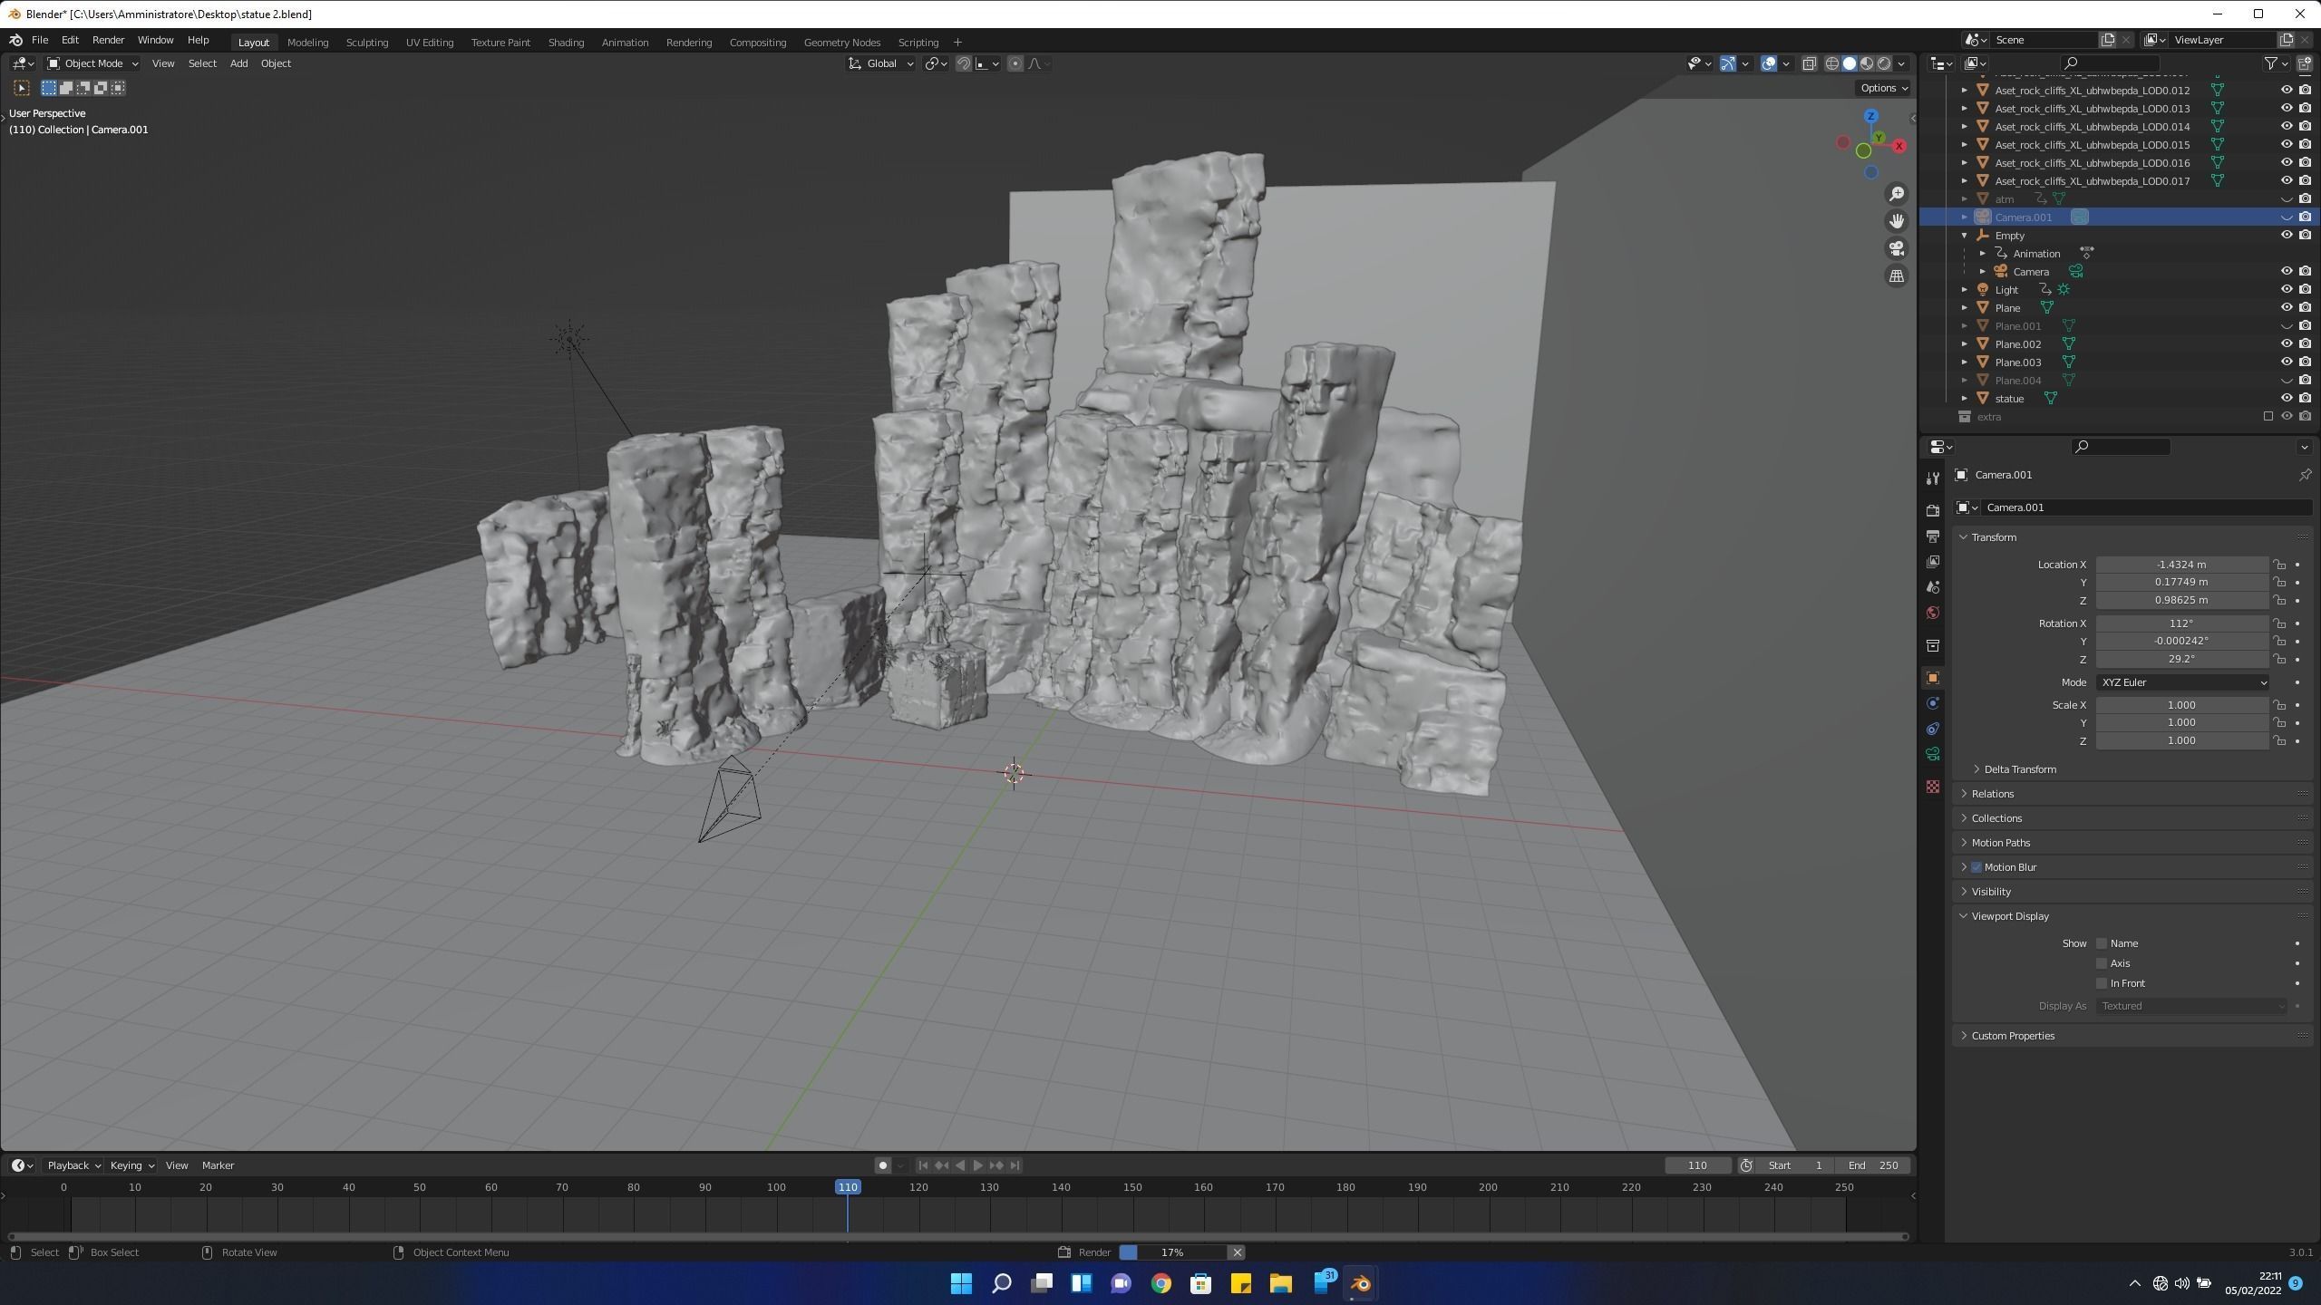This screenshot has height=1305, width=2321.
Task: Pin the Camera.001 properties panel
Action: [2304, 475]
